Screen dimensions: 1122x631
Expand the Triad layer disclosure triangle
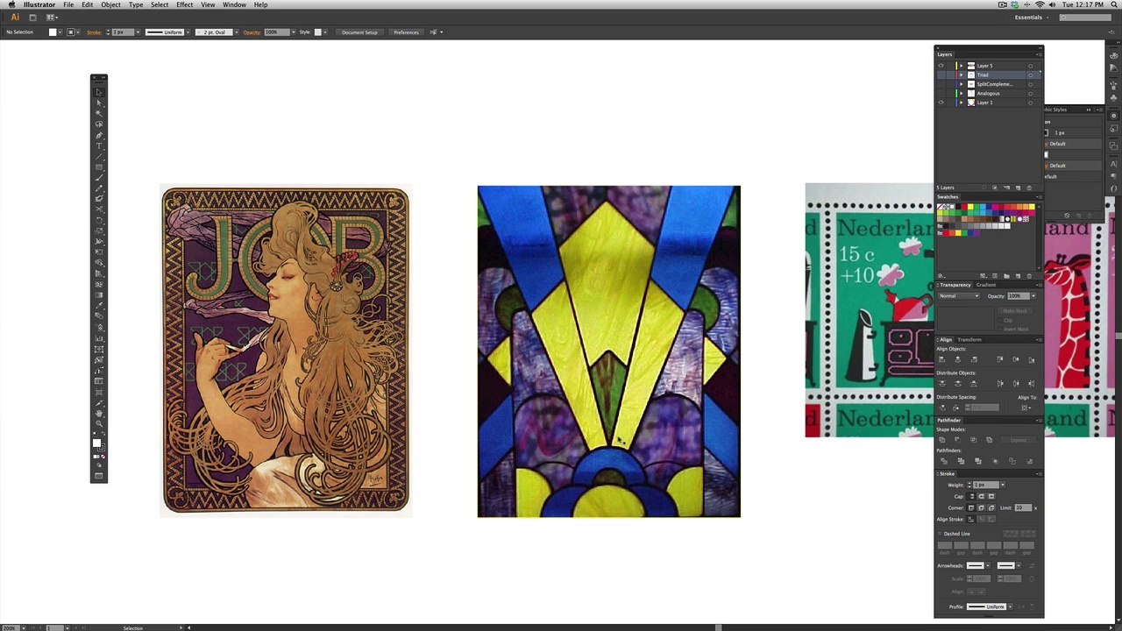click(x=962, y=75)
